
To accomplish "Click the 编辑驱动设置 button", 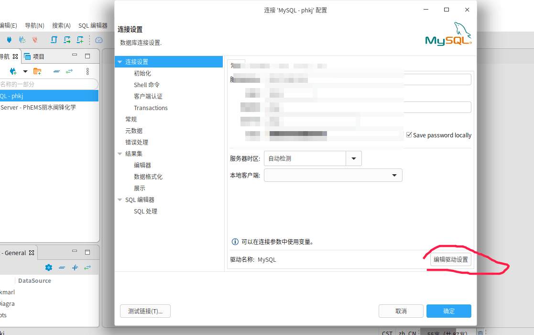I will pyautogui.click(x=450, y=259).
